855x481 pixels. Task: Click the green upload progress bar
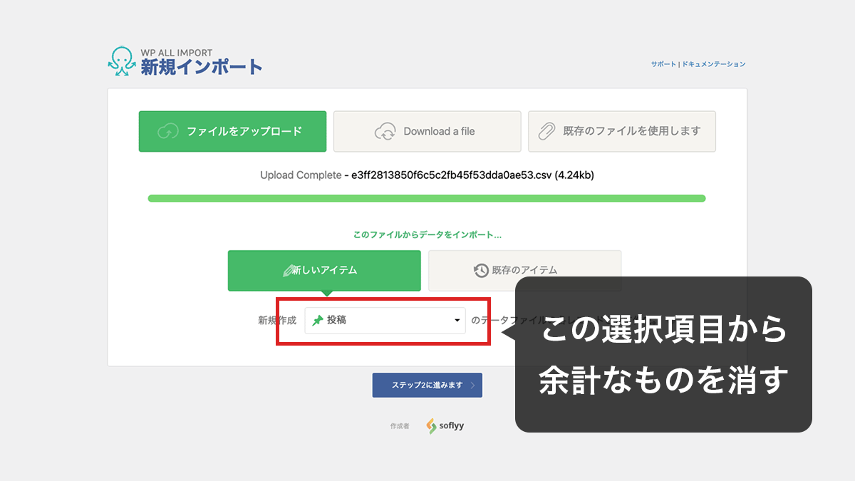pos(427,198)
